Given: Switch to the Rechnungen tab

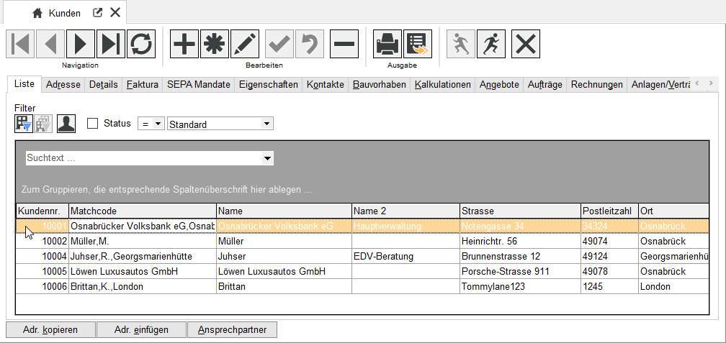Looking at the screenshot, I should click(x=597, y=85).
